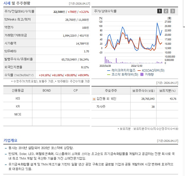The image size is (185, 176).
Task: Click the 레이크머티리얼즈 blue legend entry
Action: [x=121, y=71]
